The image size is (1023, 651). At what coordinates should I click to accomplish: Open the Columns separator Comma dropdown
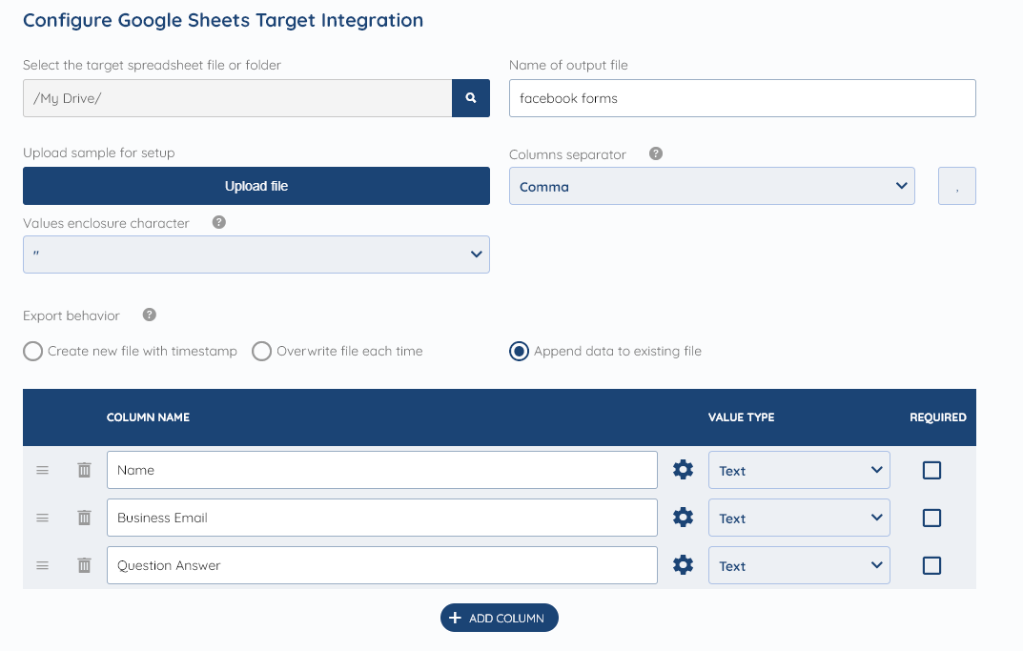pos(712,186)
